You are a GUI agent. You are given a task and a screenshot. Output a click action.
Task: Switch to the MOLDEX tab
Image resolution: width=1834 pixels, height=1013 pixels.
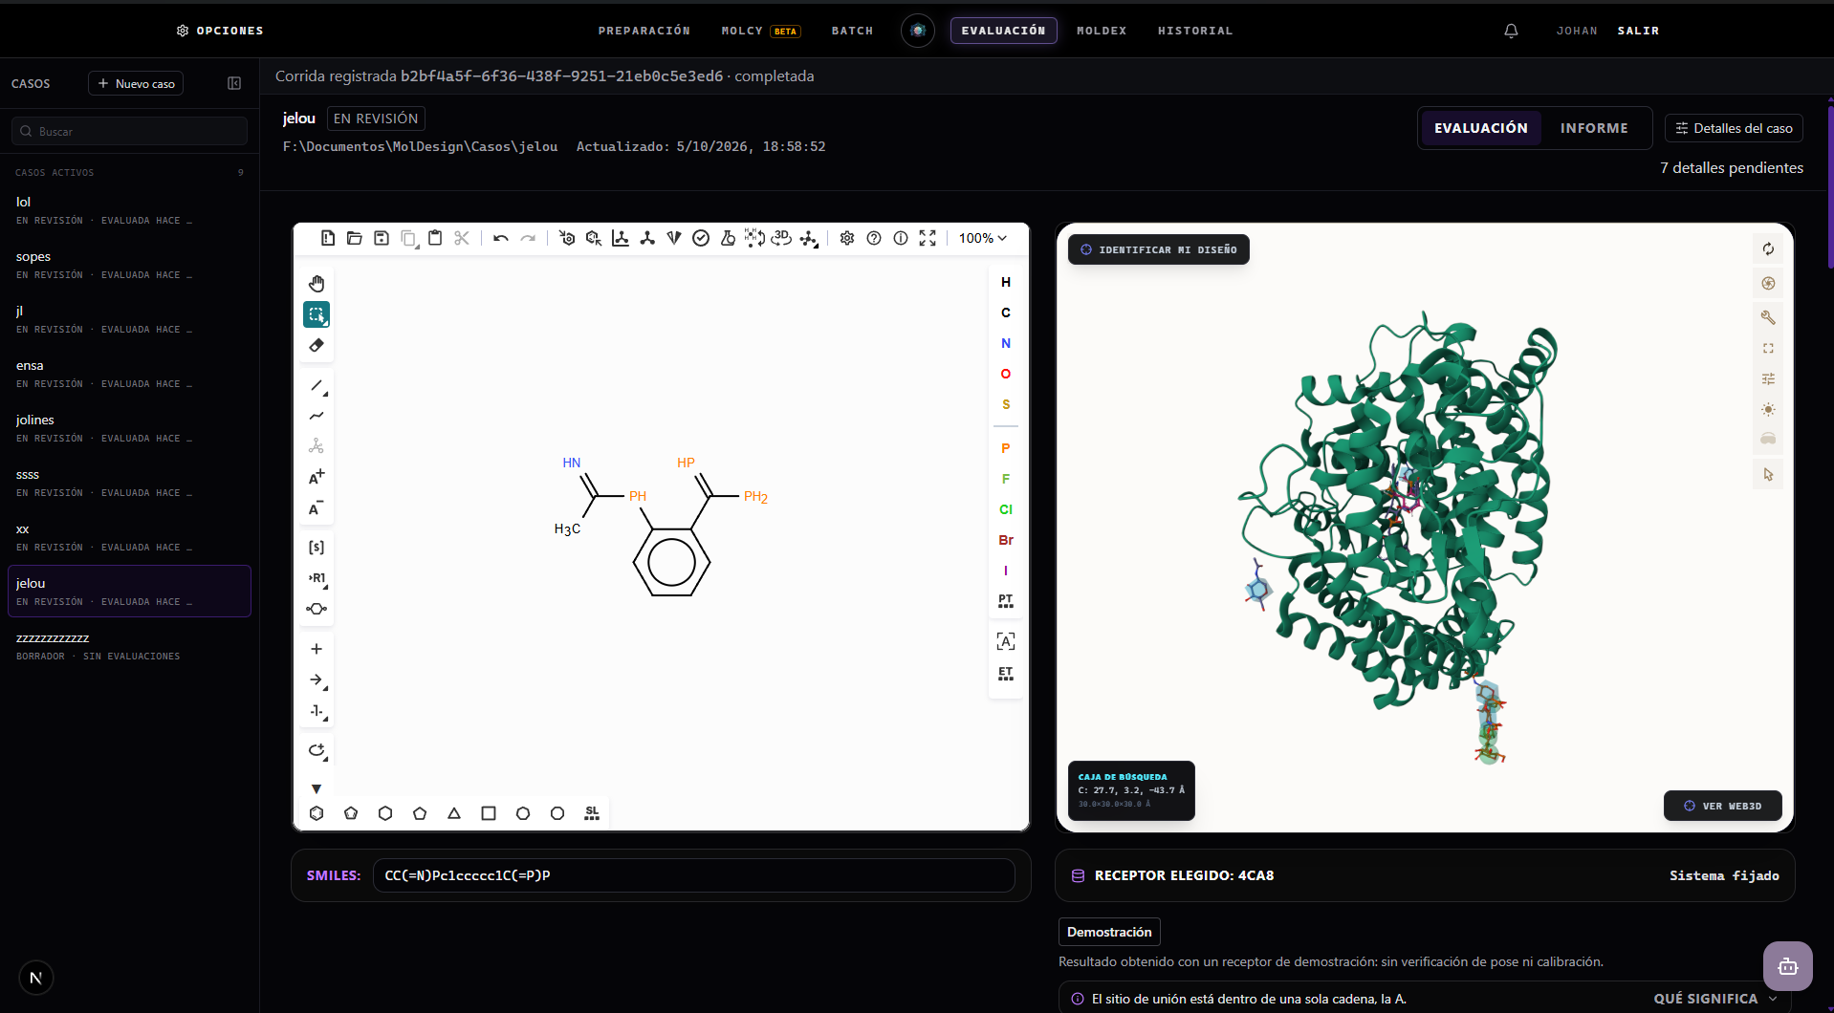pyautogui.click(x=1102, y=31)
